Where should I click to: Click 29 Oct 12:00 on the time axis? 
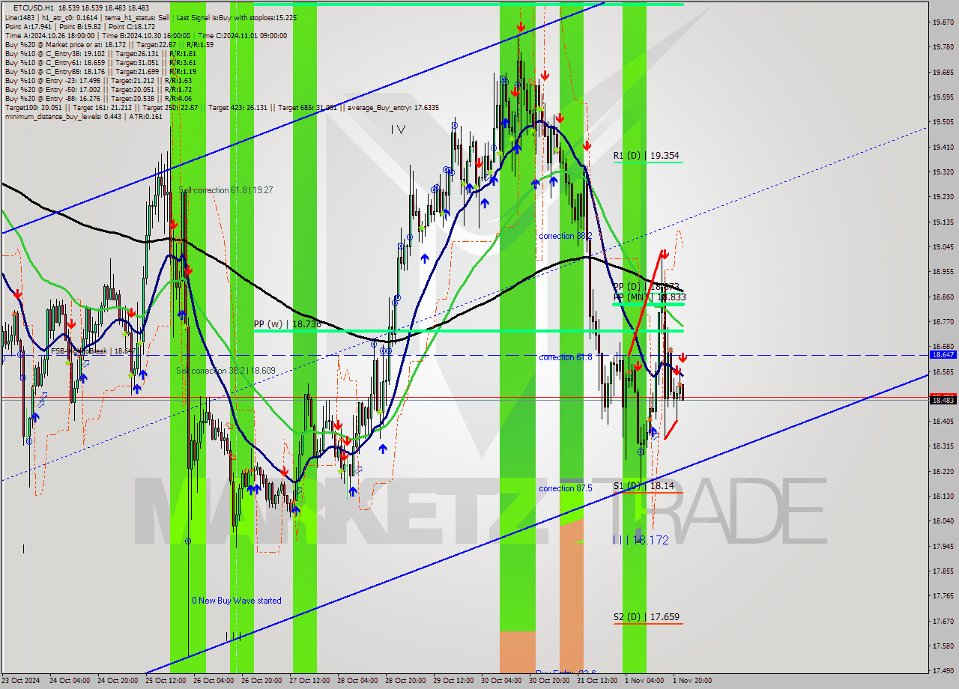pos(453,681)
